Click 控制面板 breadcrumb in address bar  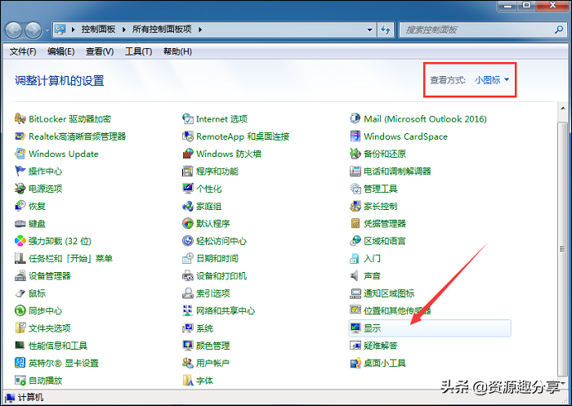98,29
